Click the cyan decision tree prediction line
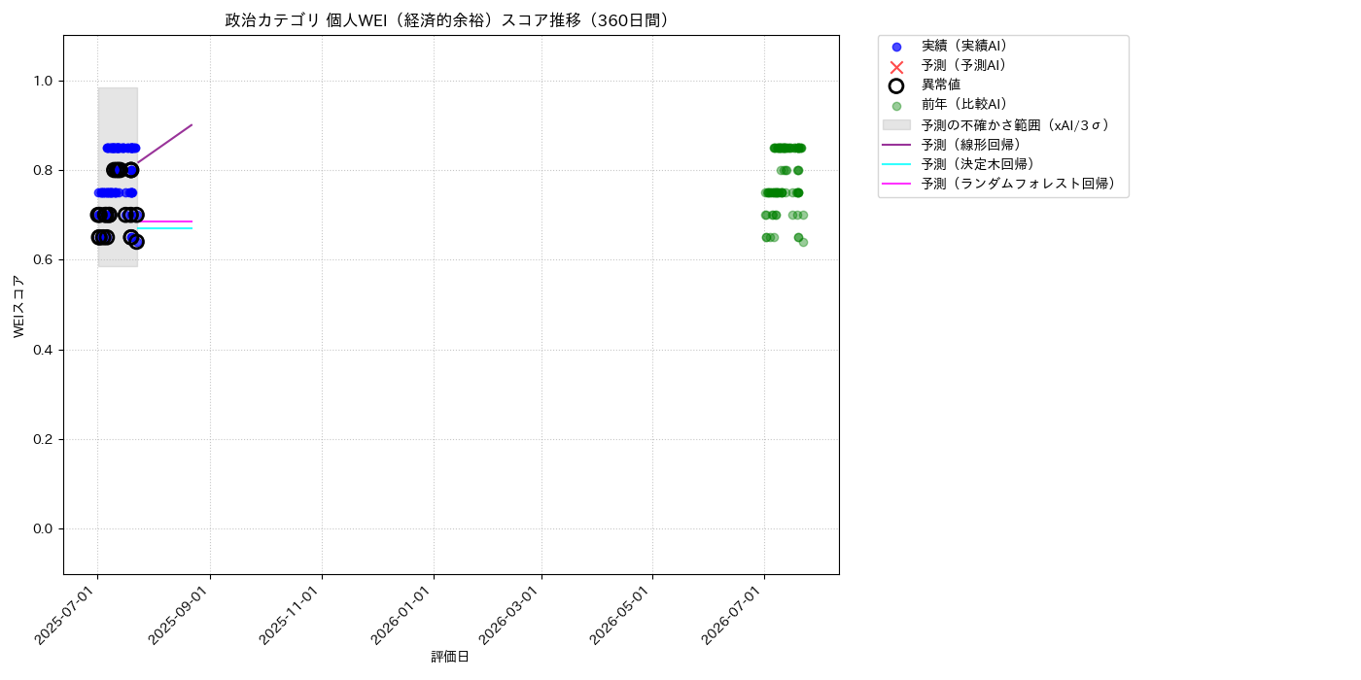The width and height of the screenshot is (1361, 680). 164,227
